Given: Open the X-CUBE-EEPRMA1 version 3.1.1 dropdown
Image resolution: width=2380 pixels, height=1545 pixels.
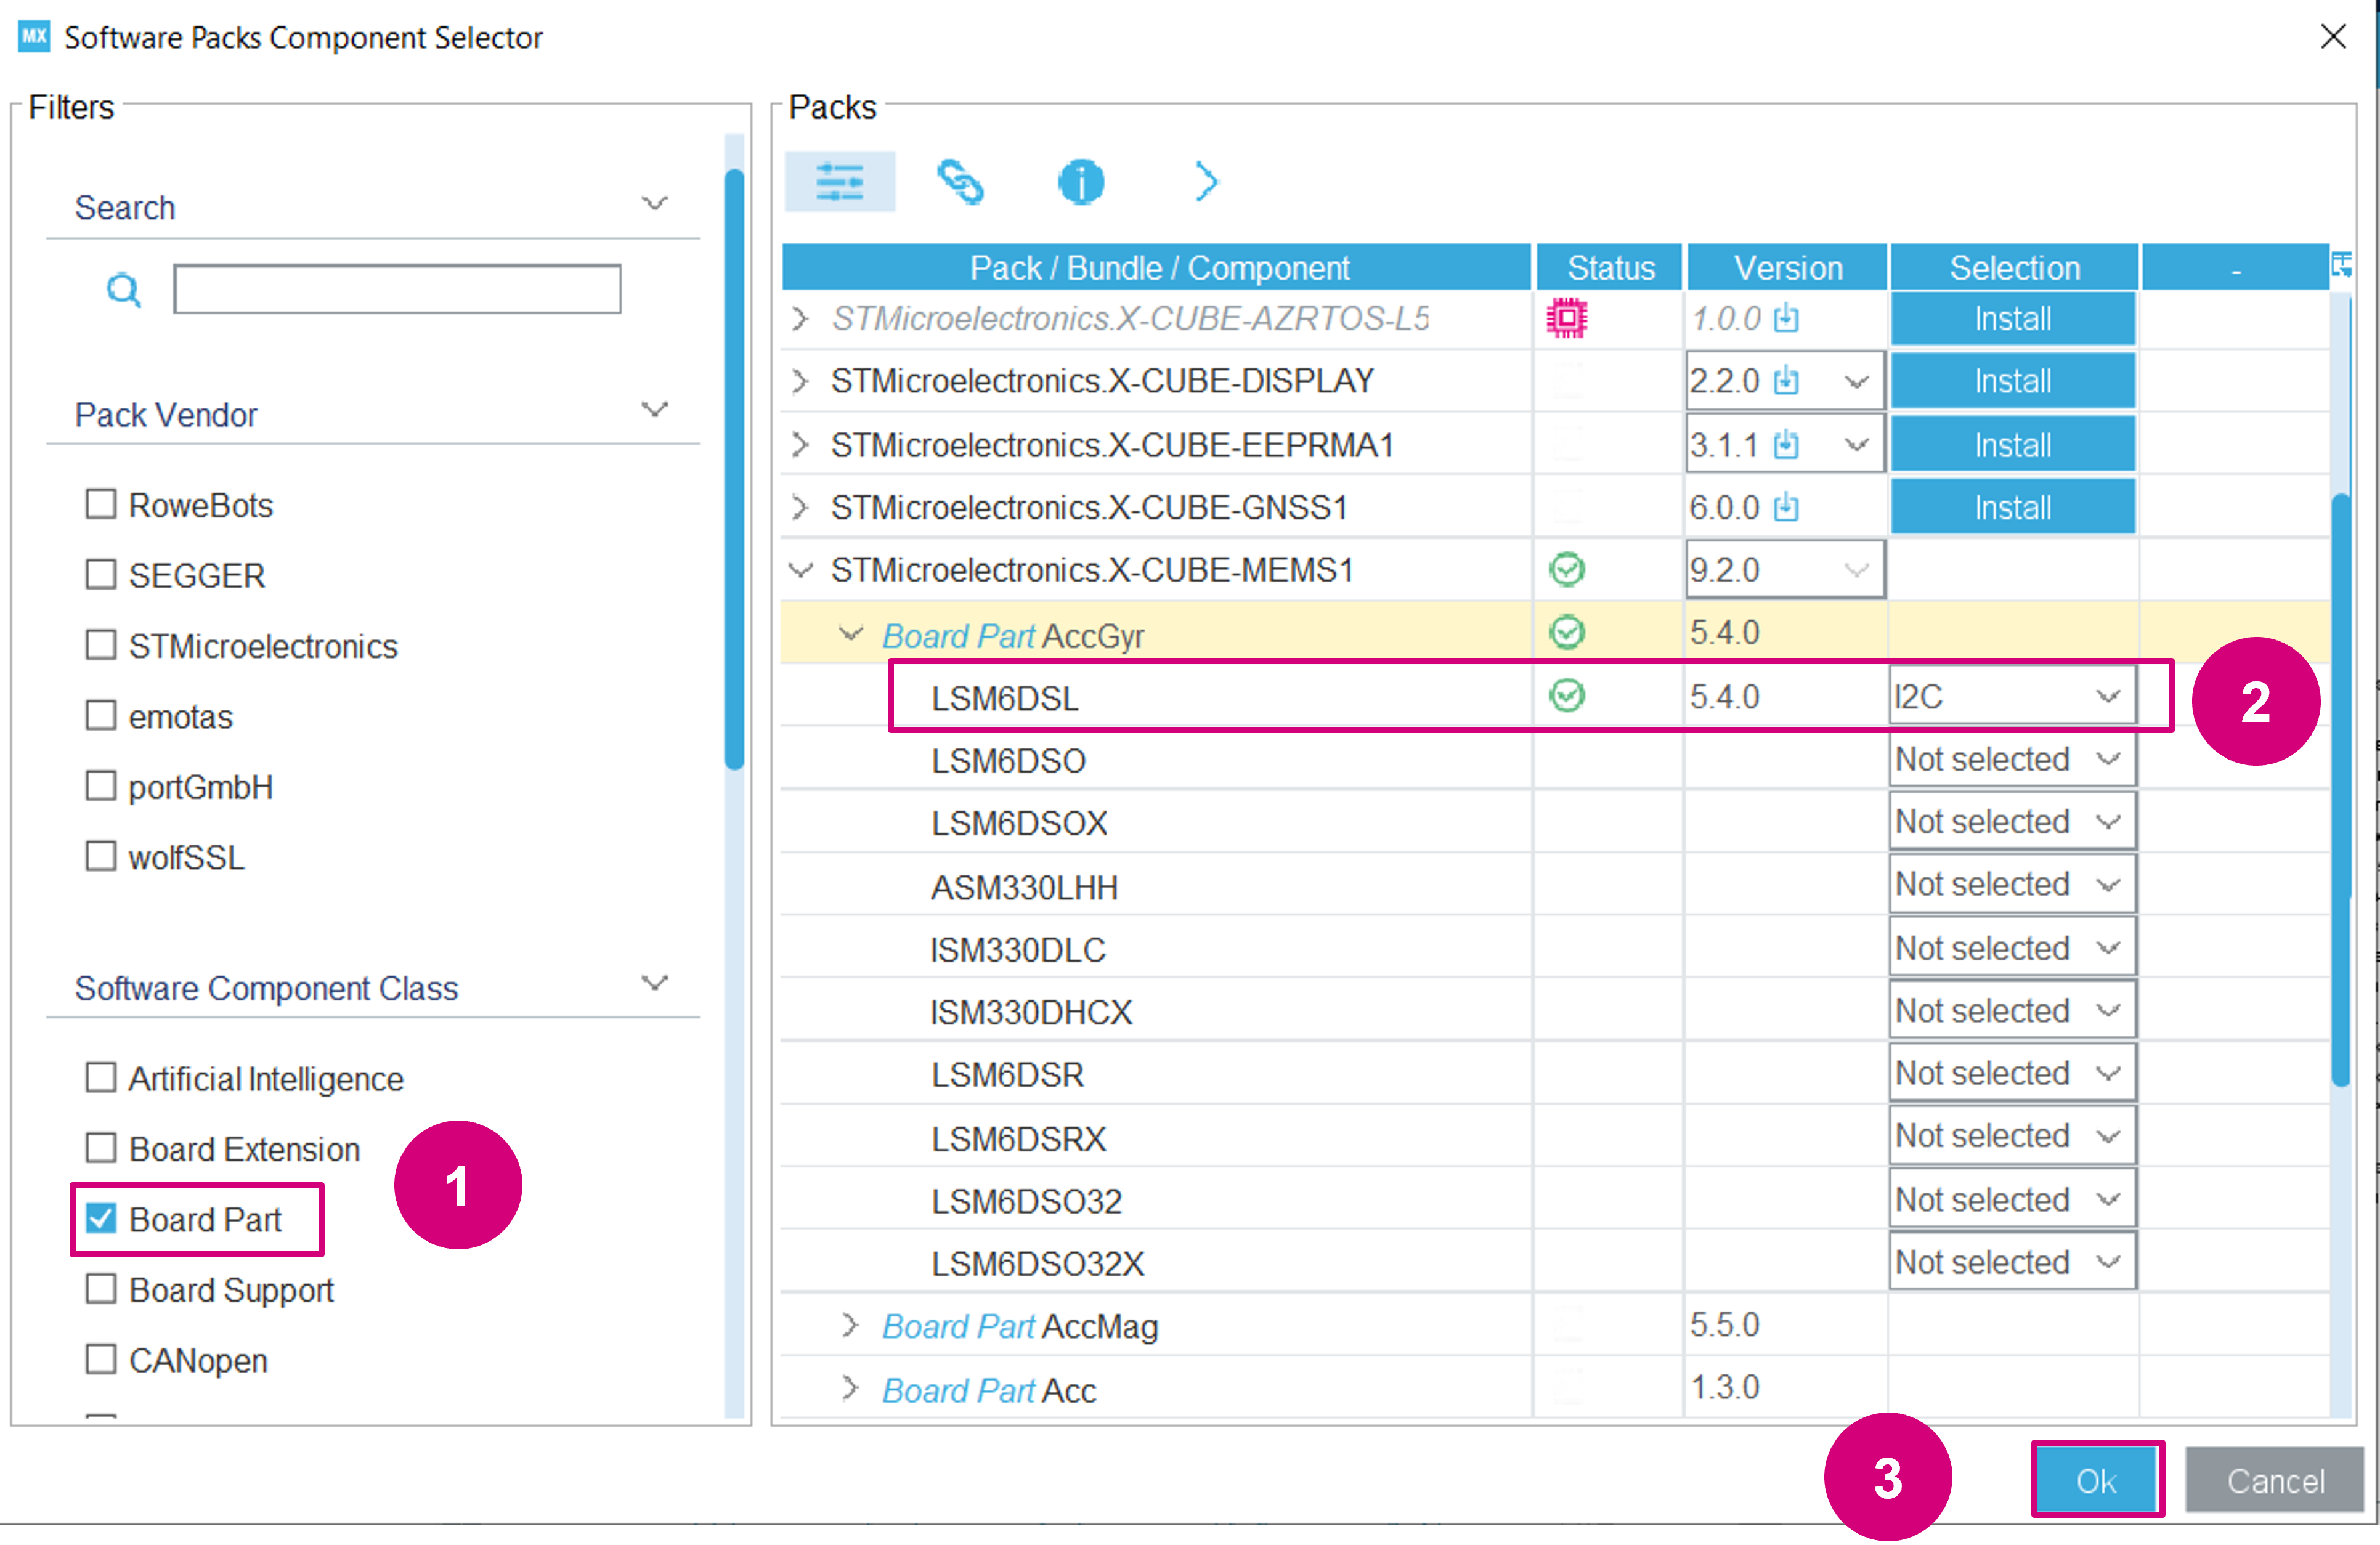Looking at the screenshot, I should 1856,445.
